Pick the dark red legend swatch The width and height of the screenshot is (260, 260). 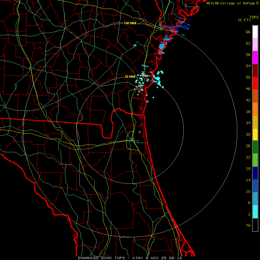pyautogui.click(x=255, y=70)
